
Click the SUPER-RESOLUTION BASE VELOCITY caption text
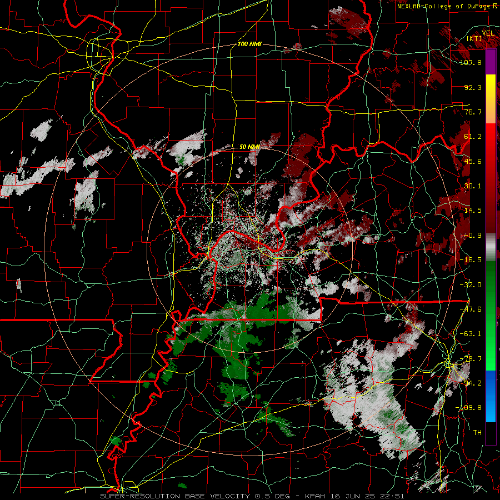[x=175, y=496]
